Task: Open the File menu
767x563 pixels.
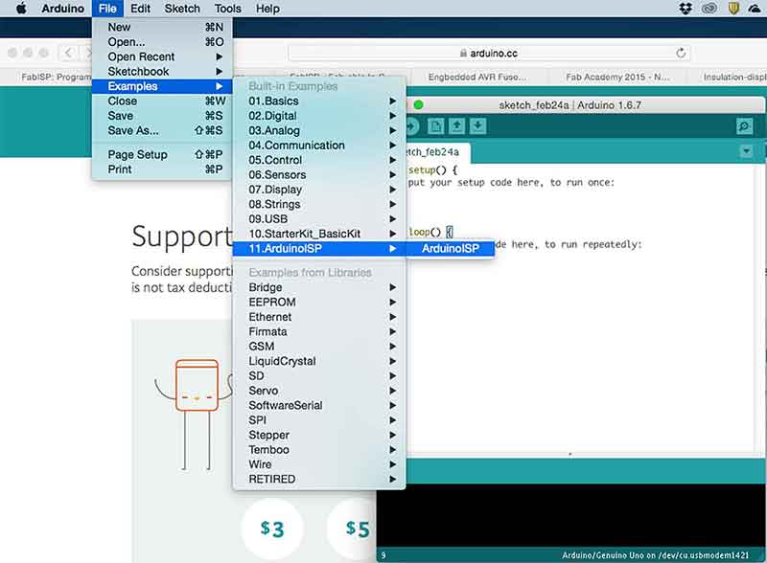Action: (x=107, y=9)
